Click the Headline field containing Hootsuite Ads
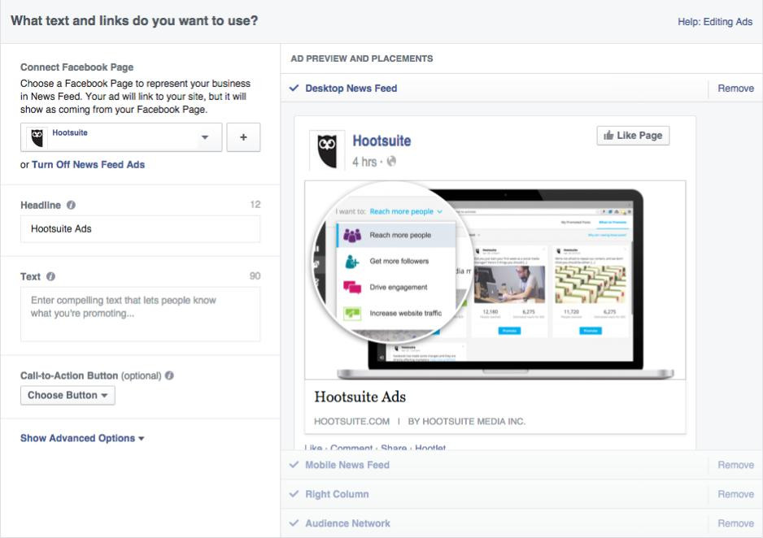Image resolution: width=763 pixels, height=538 pixels. coord(140,229)
